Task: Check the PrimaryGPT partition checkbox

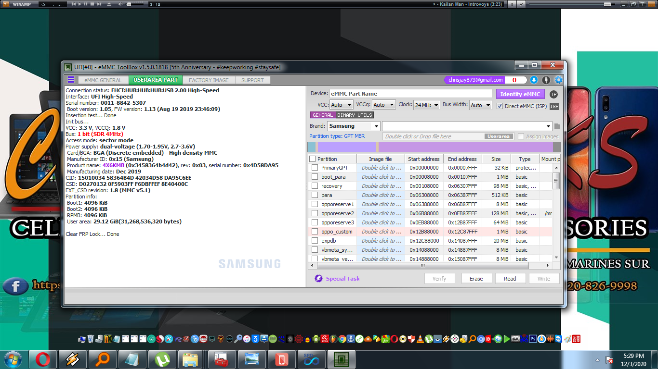Action: (315, 168)
